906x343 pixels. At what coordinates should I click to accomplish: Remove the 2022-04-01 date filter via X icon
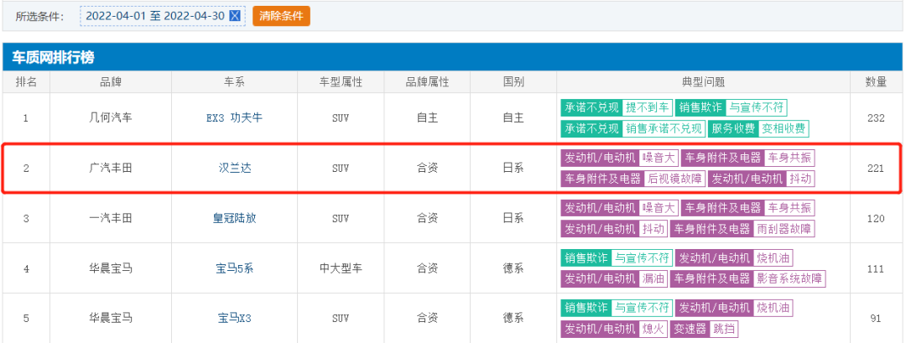(235, 16)
